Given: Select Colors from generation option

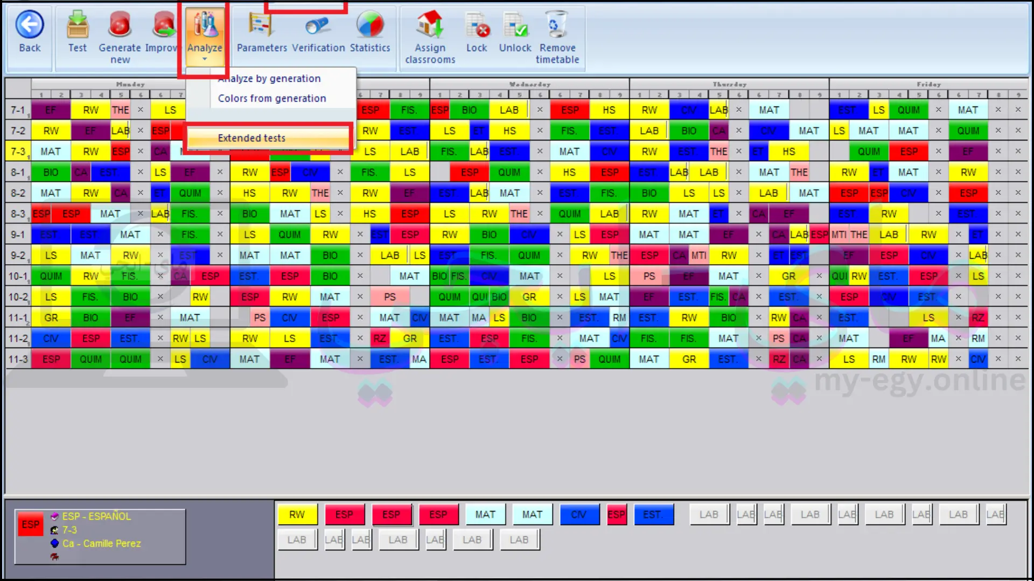Looking at the screenshot, I should 272,98.
